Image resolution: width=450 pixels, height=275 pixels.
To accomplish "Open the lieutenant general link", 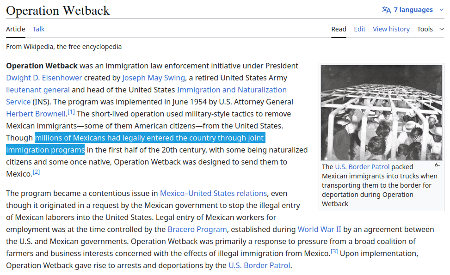I will coord(38,90).
